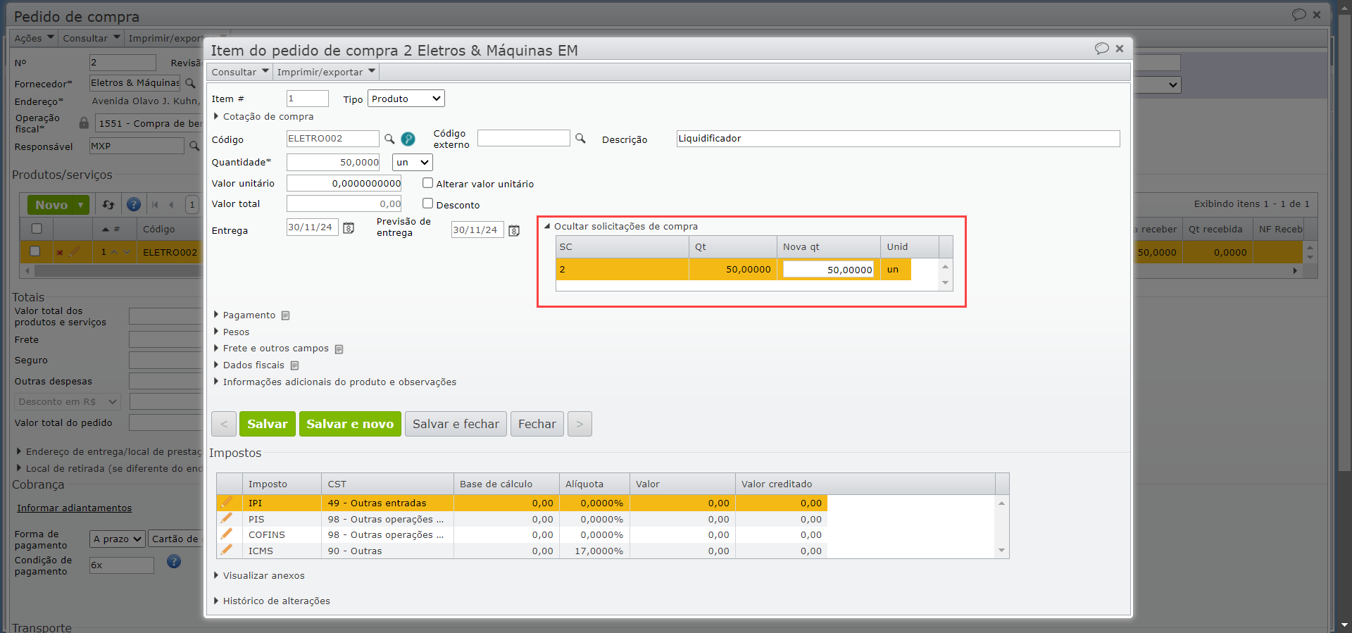This screenshot has height=633, width=1352.
Task: Edit the ICMS tax row pencil
Action: 226,551
